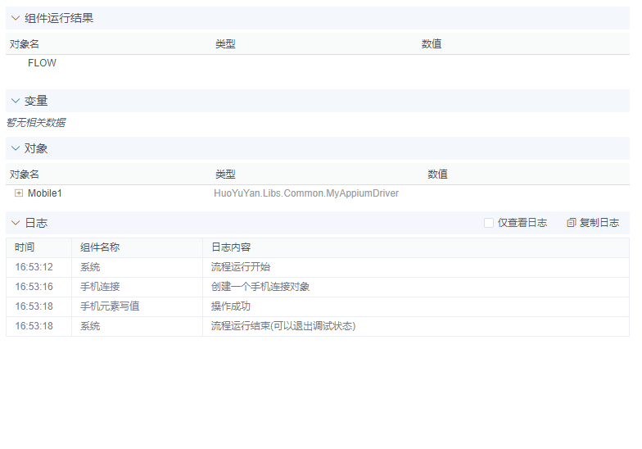This screenshot has width=642, height=449.
Task: Click the 组件名称 log column header
Action: coord(100,247)
